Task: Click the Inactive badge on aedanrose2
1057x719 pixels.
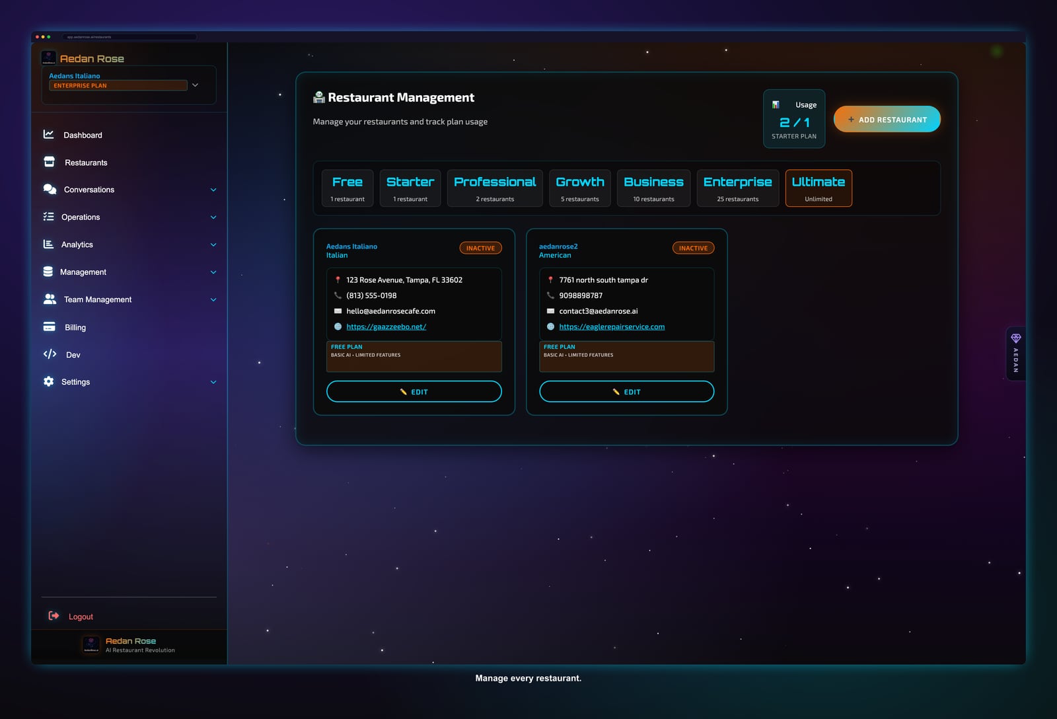Action: (x=694, y=248)
